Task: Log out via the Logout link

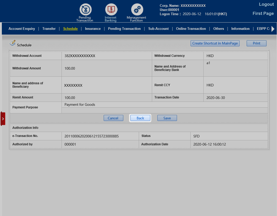Action: [x=266, y=4]
